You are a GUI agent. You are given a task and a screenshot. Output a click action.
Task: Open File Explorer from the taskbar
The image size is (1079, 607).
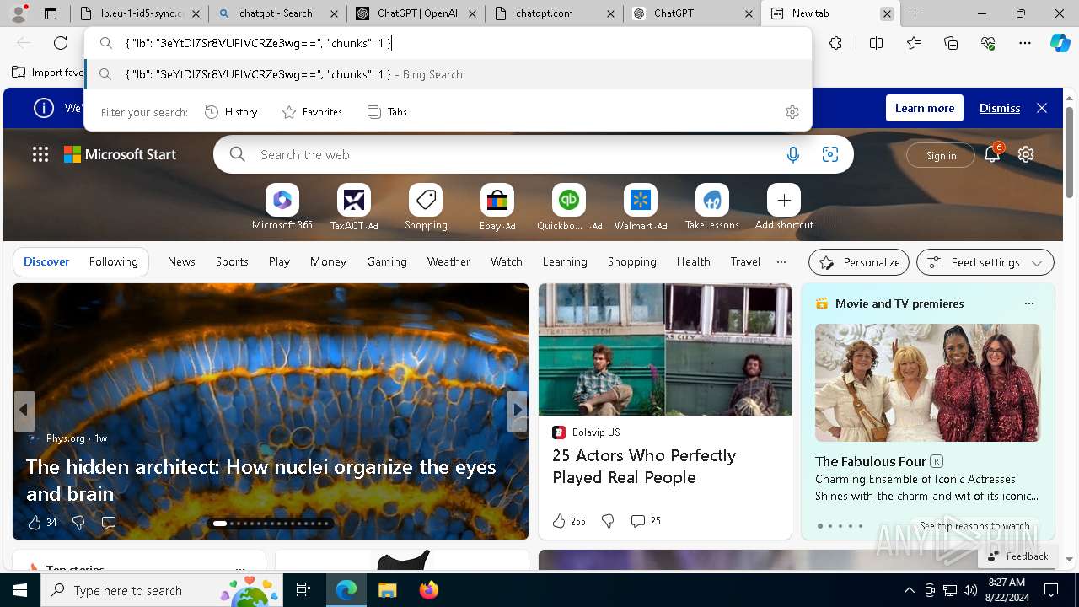387,590
